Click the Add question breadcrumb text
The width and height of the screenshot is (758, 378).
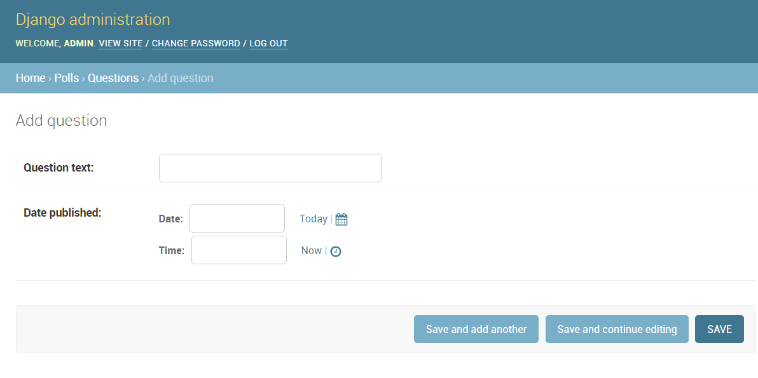coord(181,78)
